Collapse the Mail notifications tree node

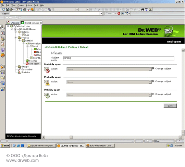click(x=27, y=46)
